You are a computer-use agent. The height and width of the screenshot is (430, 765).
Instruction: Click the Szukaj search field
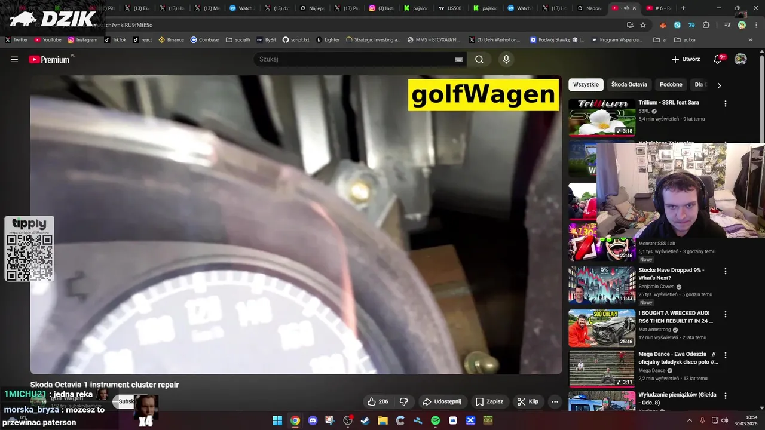coord(356,59)
